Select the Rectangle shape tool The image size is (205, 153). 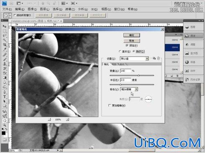point(5,106)
